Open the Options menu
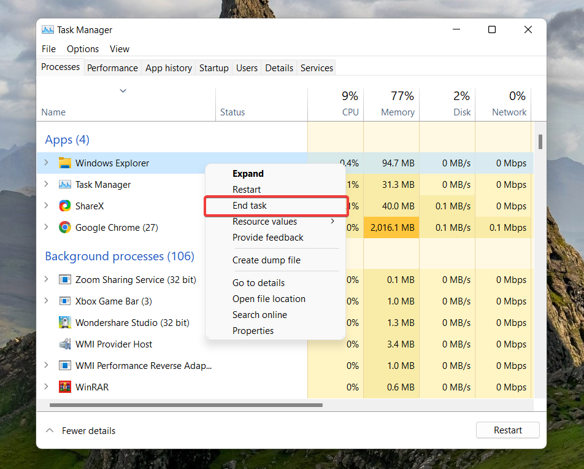Screen dimensions: 584x469 pos(83,48)
